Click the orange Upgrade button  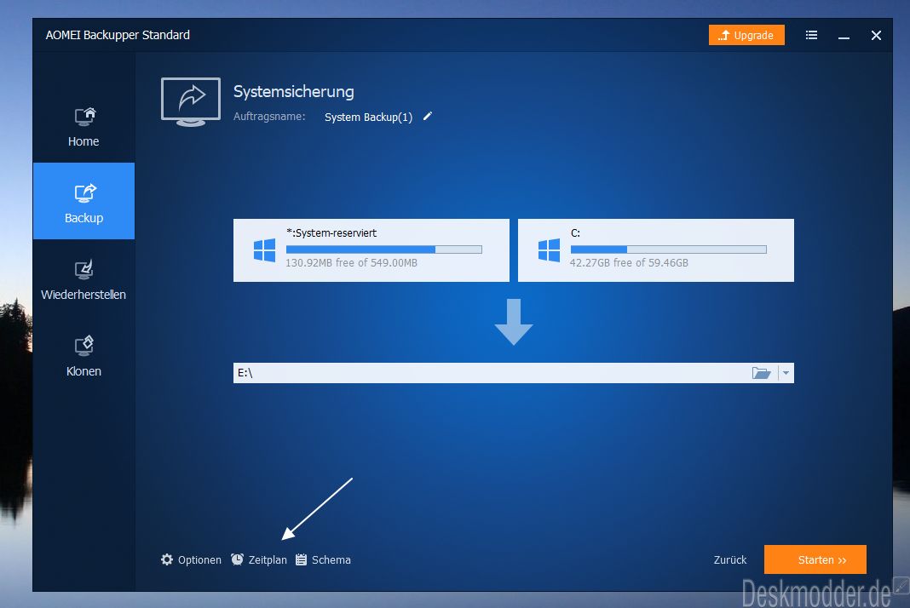[x=746, y=35]
